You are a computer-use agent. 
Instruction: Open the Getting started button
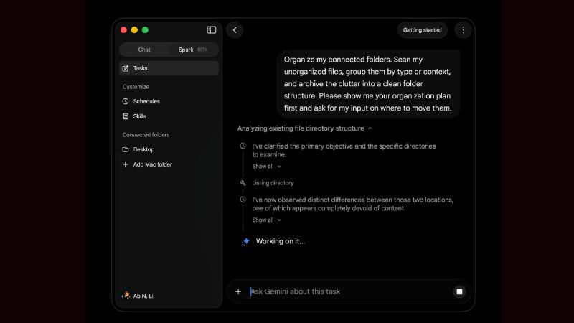click(x=422, y=30)
